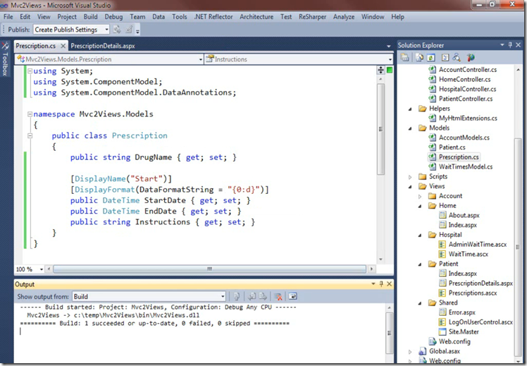
Task: Toggle word wrap in Output window
Action: coord(293,296)
